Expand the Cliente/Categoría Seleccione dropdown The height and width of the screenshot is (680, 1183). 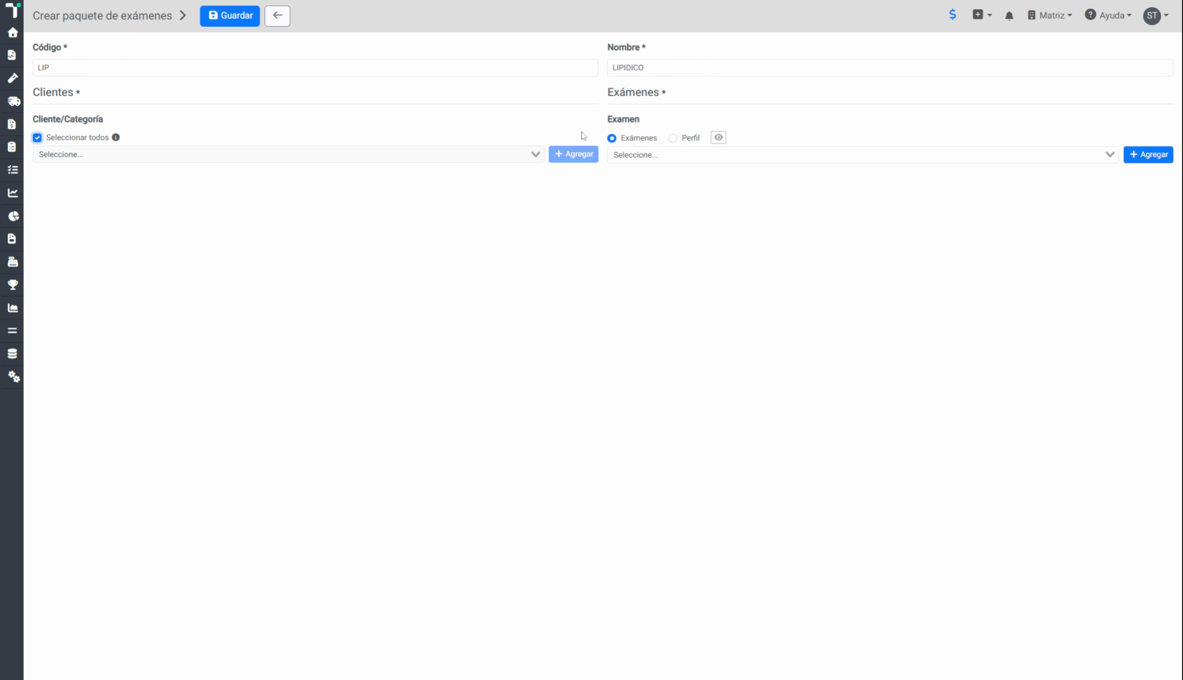point(289,154)
